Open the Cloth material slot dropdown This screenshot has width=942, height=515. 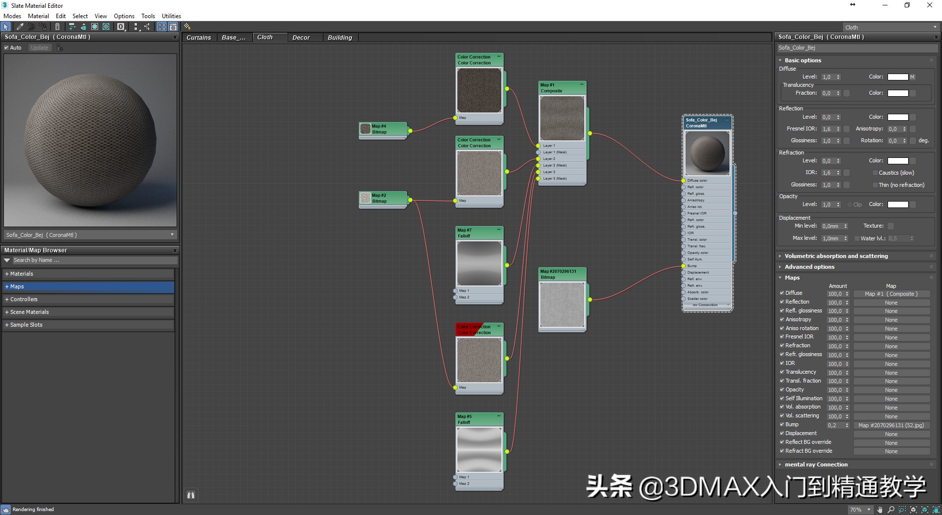(935, 27)
